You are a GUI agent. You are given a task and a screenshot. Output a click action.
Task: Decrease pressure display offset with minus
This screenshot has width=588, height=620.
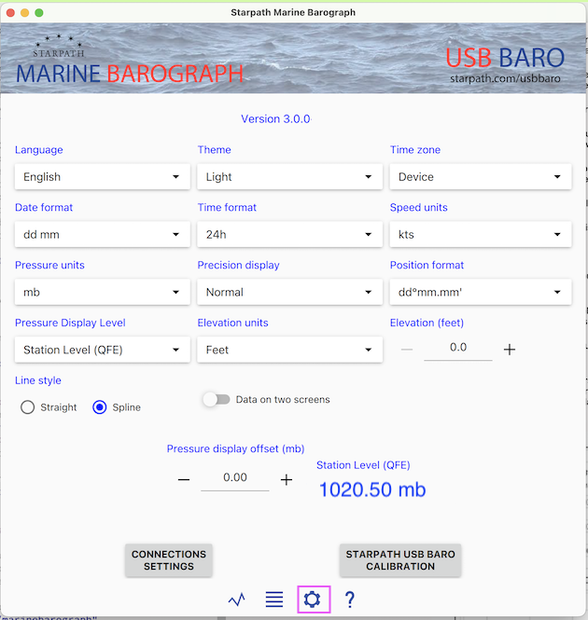pyautogui.click(x=184, y=479)
